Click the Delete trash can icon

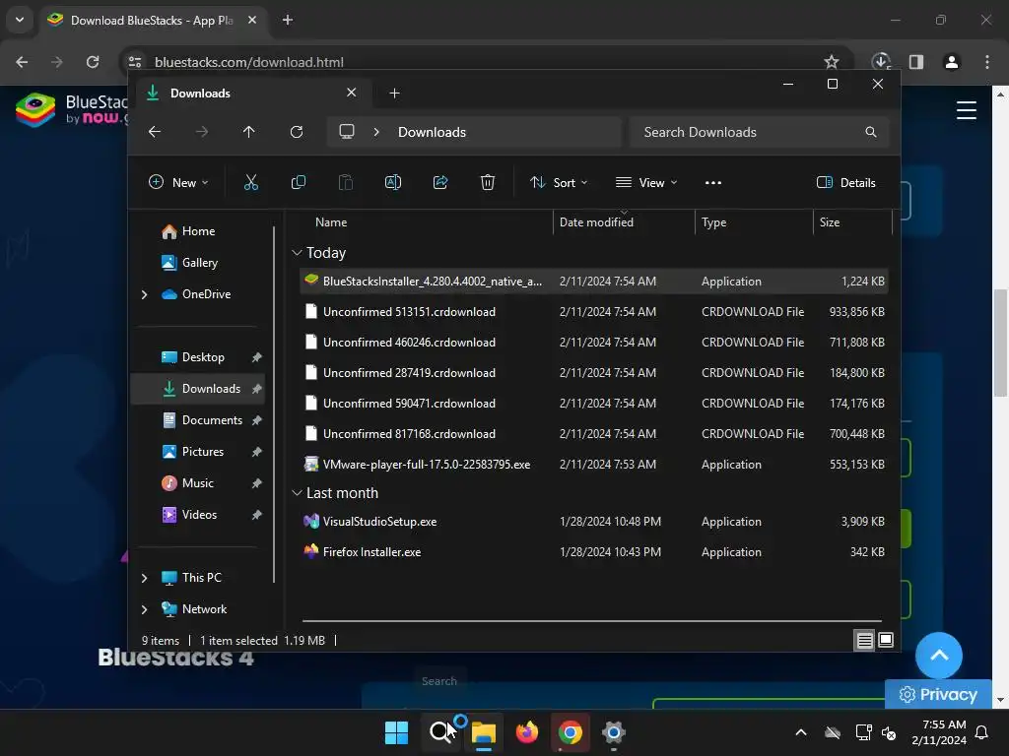coord(488,182)
